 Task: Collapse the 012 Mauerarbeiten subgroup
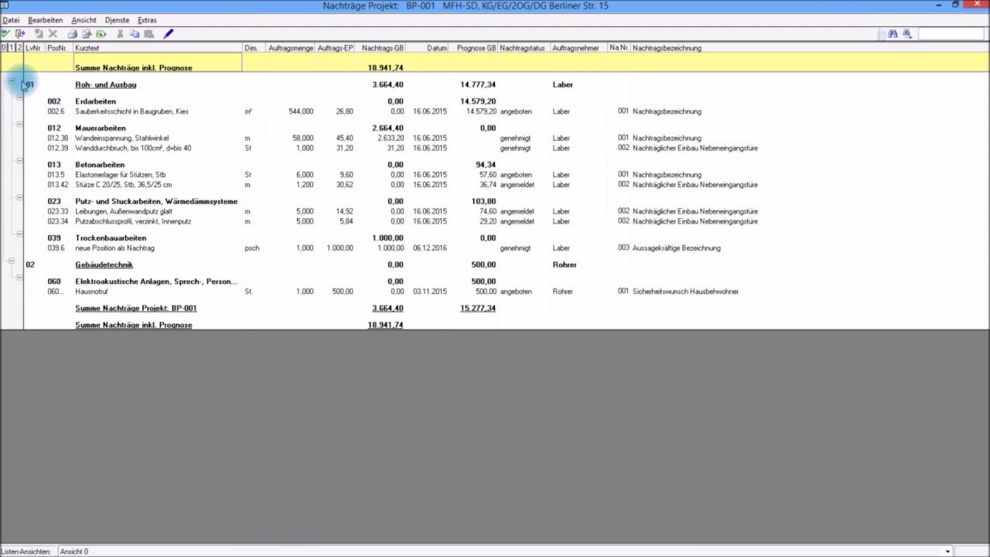click(19, 124)
